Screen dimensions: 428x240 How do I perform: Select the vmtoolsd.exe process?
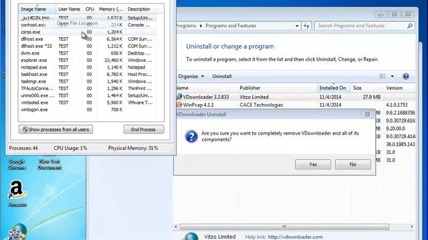88,103
